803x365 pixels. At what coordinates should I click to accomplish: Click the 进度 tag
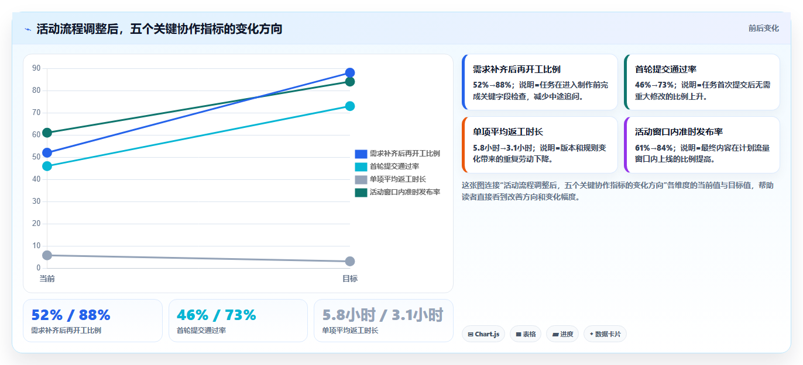click(562, 334)
